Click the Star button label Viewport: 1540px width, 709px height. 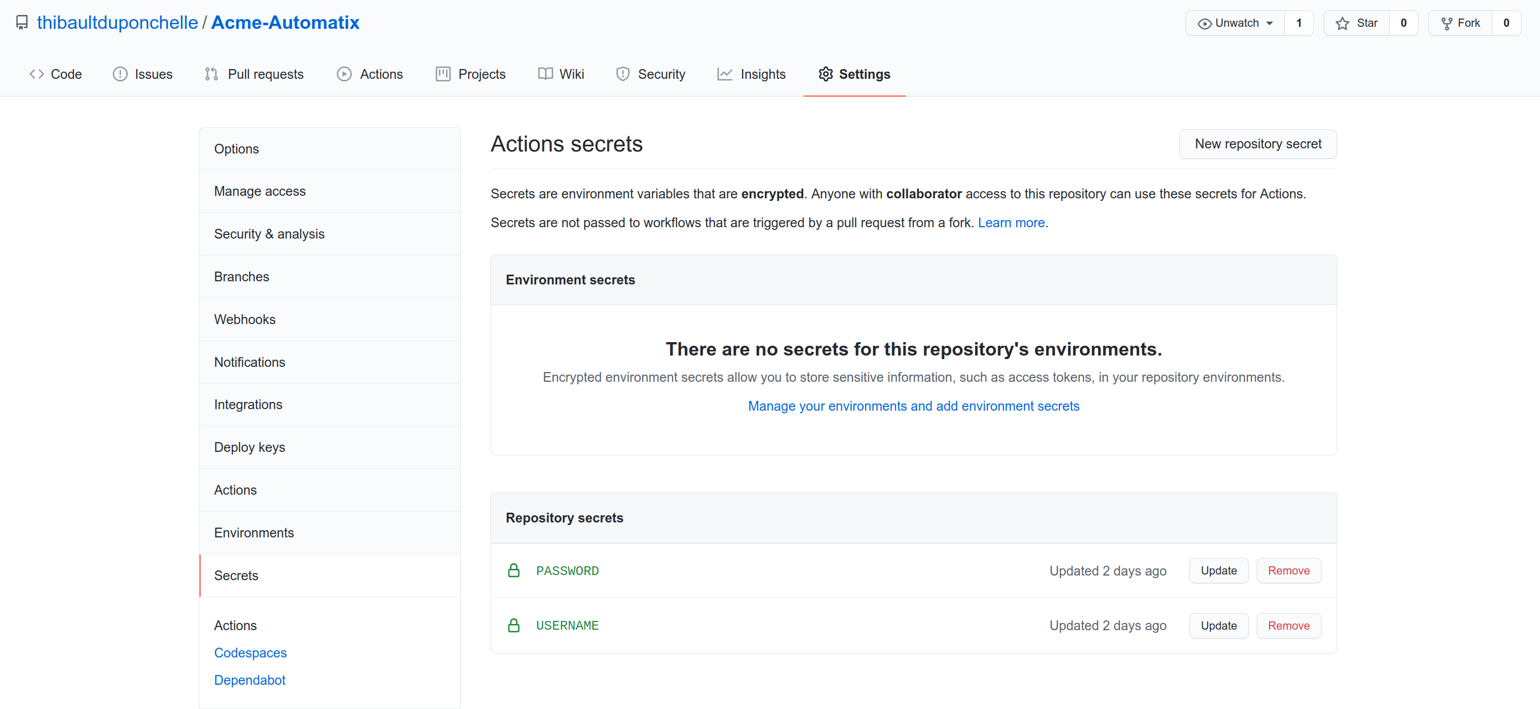click(1366, 23)
